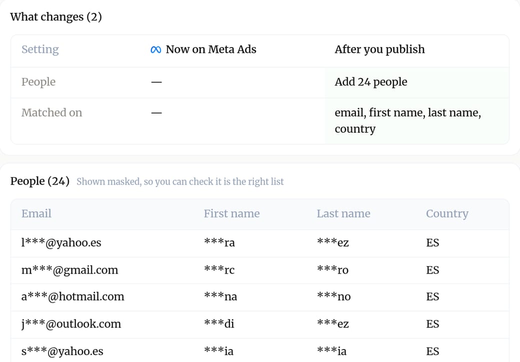Click the '***di' first name cell
This screenshot has height=362, width=520.
tap(219, 324)
